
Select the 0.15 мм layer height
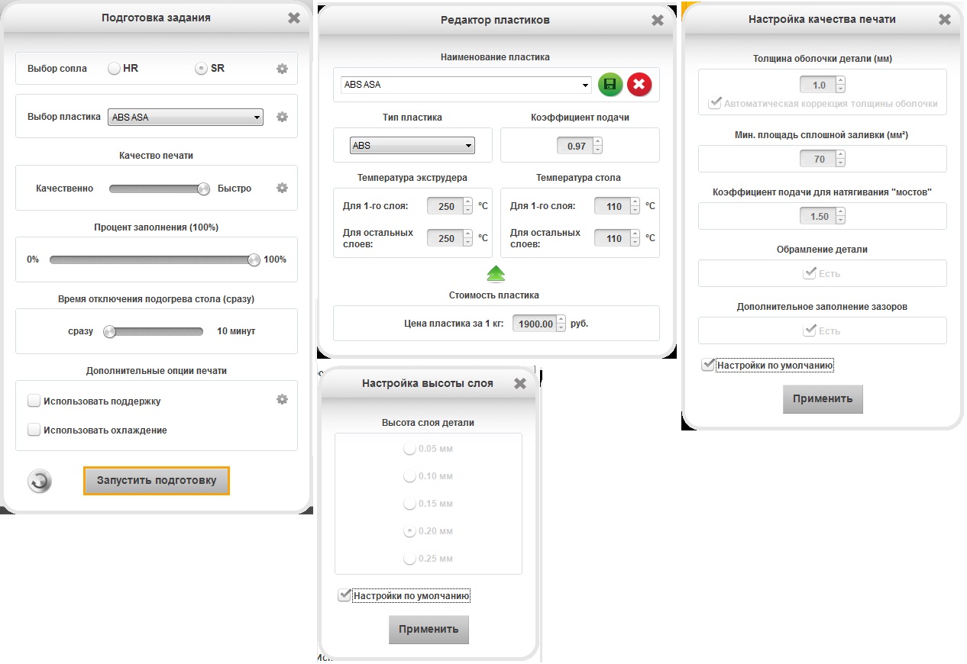[x=409, y=504]
